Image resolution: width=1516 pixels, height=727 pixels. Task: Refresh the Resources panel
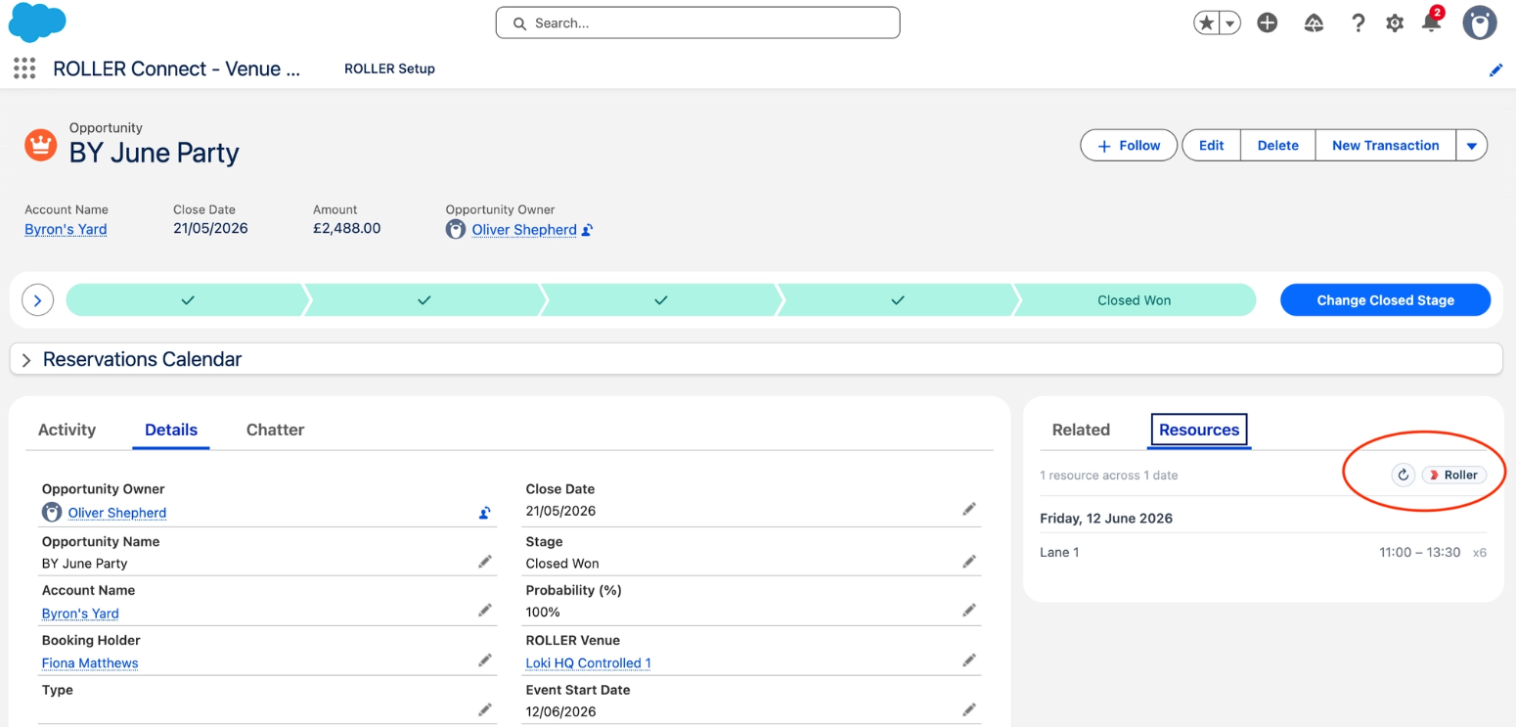[1403, 475]
